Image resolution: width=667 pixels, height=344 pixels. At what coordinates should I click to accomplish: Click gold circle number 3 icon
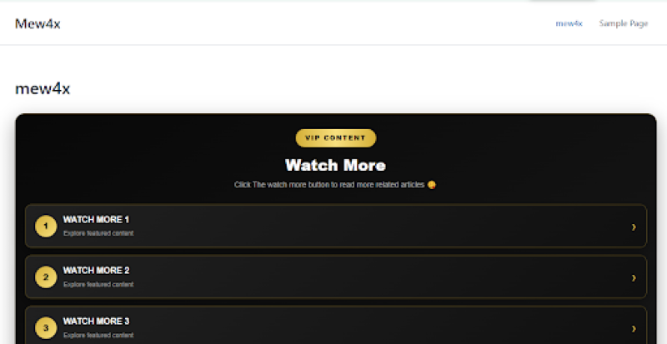46,328
